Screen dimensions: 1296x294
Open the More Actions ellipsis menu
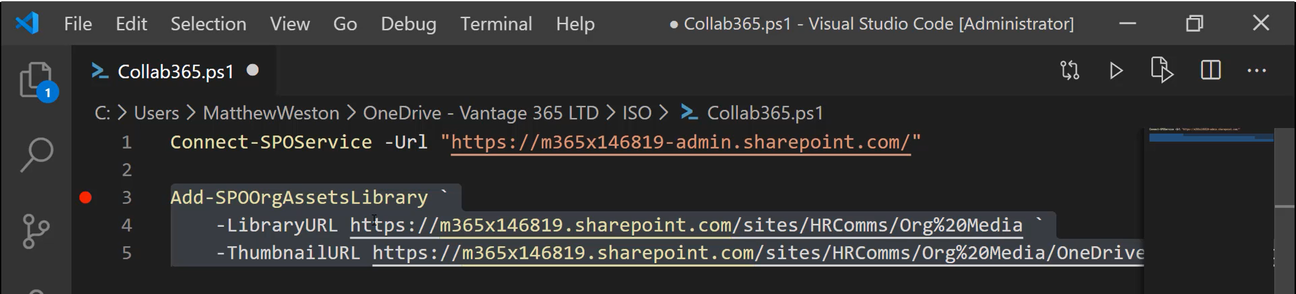[x=1257, y=71]
